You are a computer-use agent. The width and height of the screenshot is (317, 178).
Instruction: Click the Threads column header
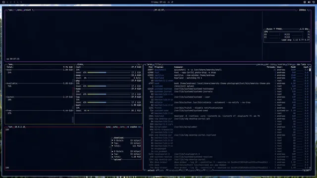click(x=271, y=67)
